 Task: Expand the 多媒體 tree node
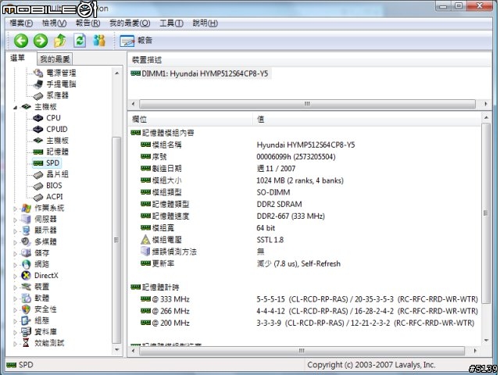click(x=15, y=243)
